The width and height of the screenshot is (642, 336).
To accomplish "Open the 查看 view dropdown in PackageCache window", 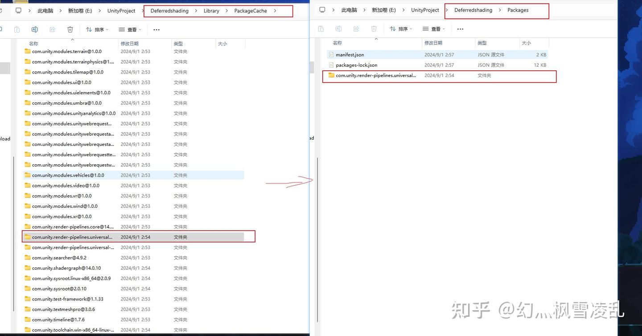I will (x=130, y=29).
